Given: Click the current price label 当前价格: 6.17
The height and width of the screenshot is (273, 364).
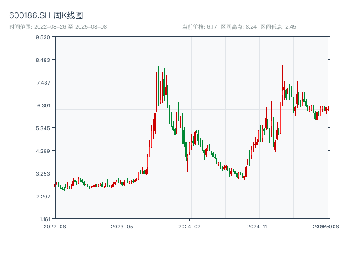Looking at the screenshot, I should pyautogui.click(x=199, y=27).
